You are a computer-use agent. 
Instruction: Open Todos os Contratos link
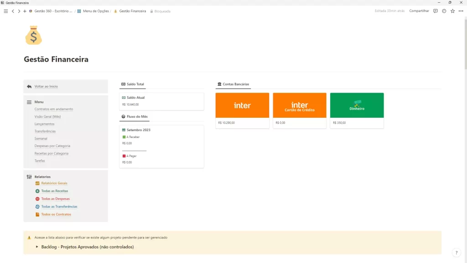pyautogui.click(x=56, y=215)
